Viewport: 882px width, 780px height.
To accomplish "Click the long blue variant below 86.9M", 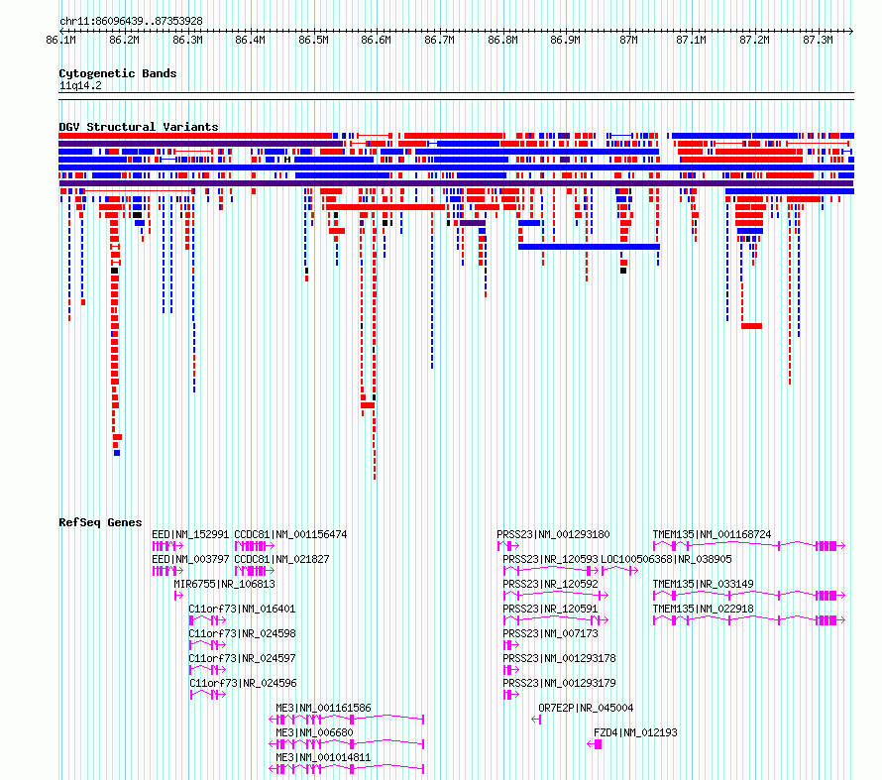I will (x=589, y=247).
